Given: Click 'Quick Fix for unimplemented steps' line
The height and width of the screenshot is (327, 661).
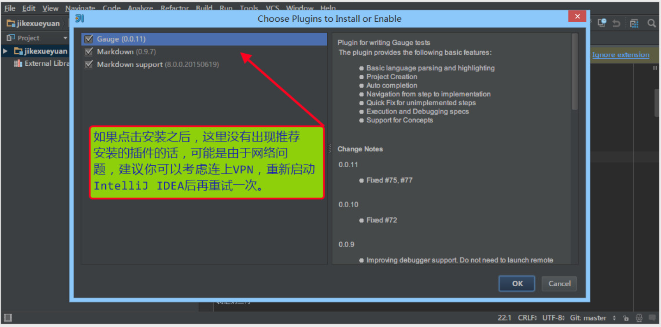Looking at the screenshot, I should (421, 103).
